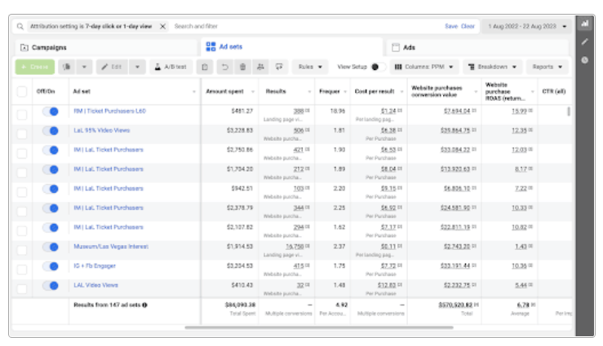The width and height of the screenshot is (603, 346).
Task: Open the pencil edit panel in sidebar
Action: [584, 42]
